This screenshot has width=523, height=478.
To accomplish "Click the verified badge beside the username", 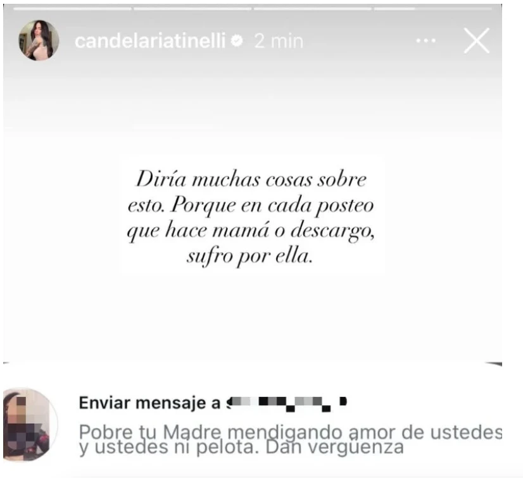I will 237,41.
